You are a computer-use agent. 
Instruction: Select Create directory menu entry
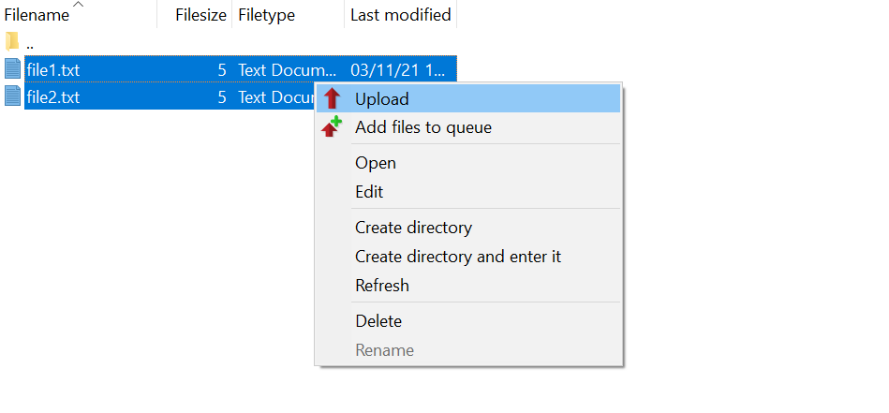point(413,228)
